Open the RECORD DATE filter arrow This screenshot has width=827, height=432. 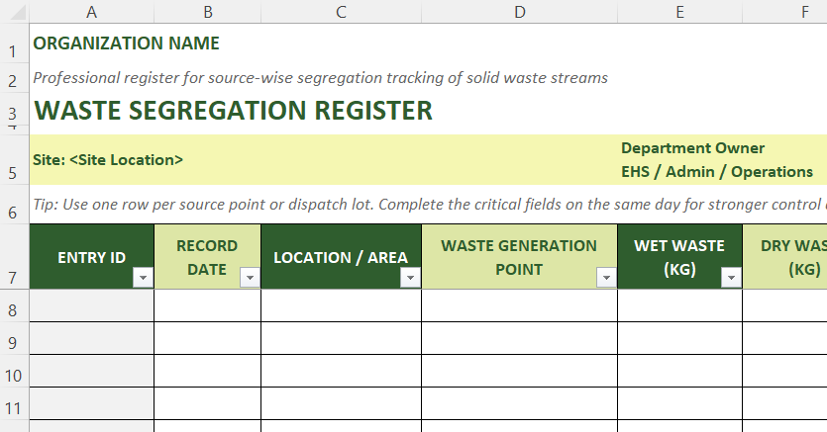click(x=251, y=279)
